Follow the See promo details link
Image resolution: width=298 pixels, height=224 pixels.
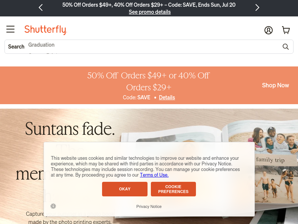coord(150,12)
